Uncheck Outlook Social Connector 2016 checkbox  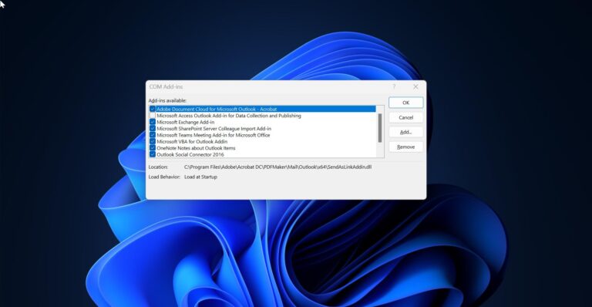[153, 154]
